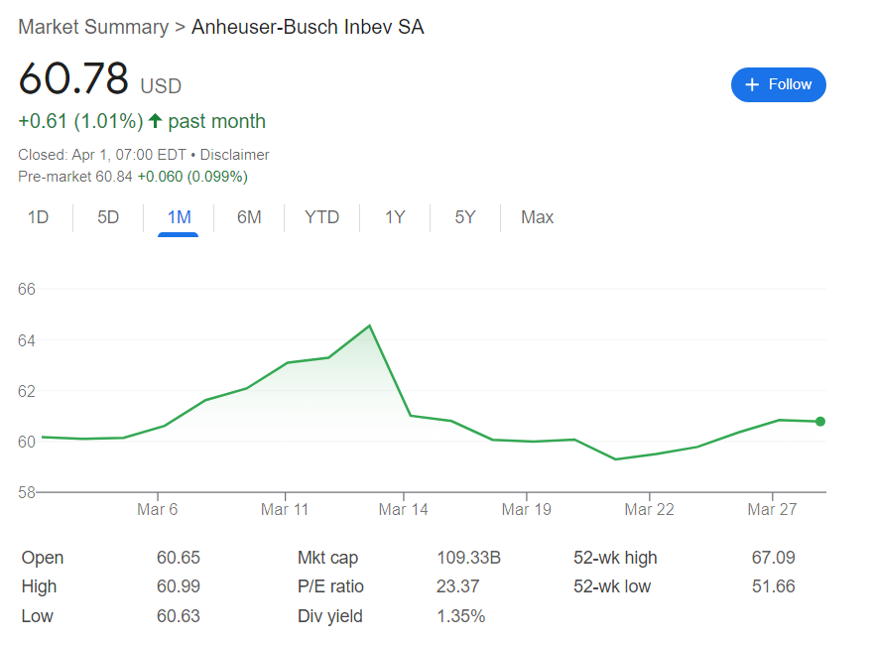Go to the Market Summary breadcrumb
Screen dimensions: 874x646
pyautogui.click(x=93, y=27)
